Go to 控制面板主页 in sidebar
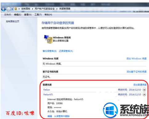The image size is (149, 119). (13, 21)
